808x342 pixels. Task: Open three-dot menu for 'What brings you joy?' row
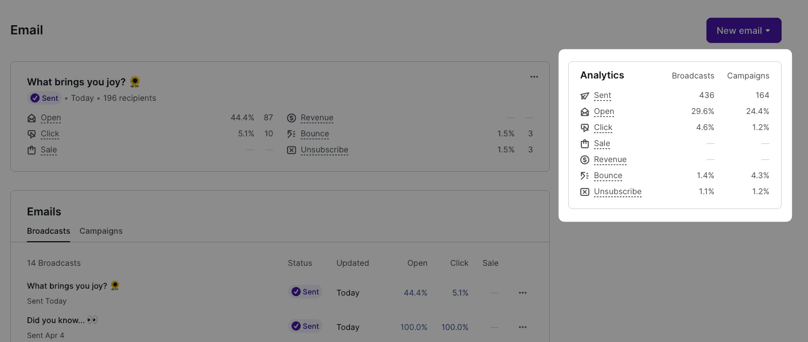click(522, 293)
